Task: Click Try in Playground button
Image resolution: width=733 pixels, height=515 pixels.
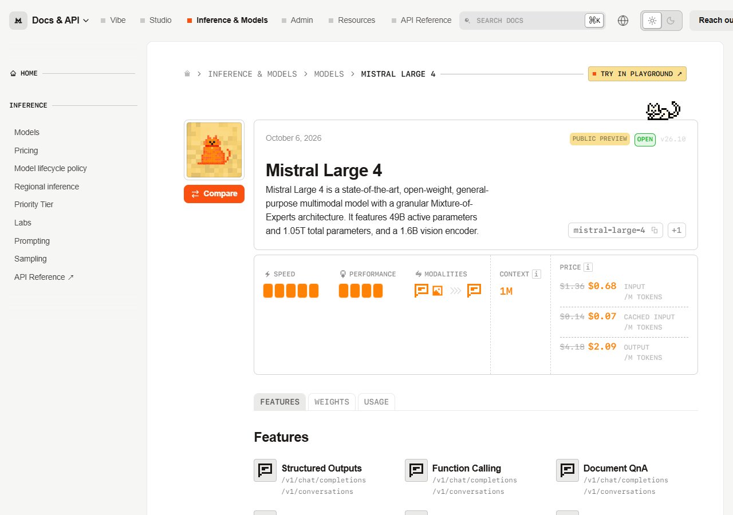Action: 637,74
